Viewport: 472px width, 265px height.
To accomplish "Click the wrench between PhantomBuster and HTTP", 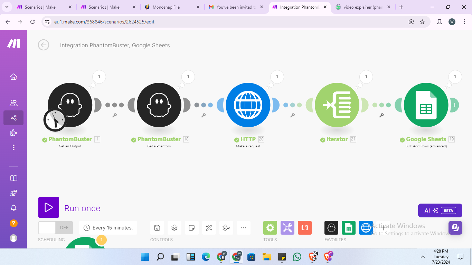I will point(204,115).
